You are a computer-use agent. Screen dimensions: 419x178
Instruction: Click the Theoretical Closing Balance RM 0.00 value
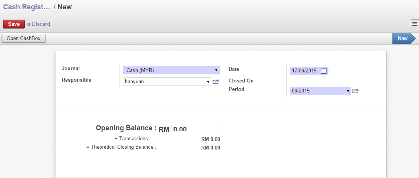tap(210, 148)
